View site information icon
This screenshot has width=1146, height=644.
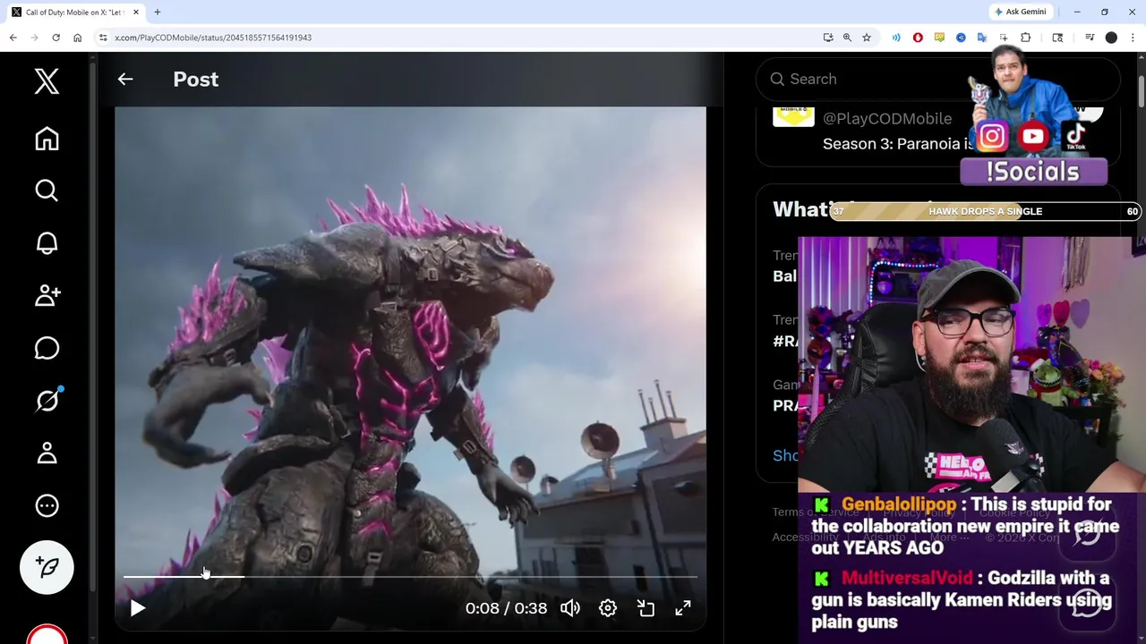[x=103, y=38]
